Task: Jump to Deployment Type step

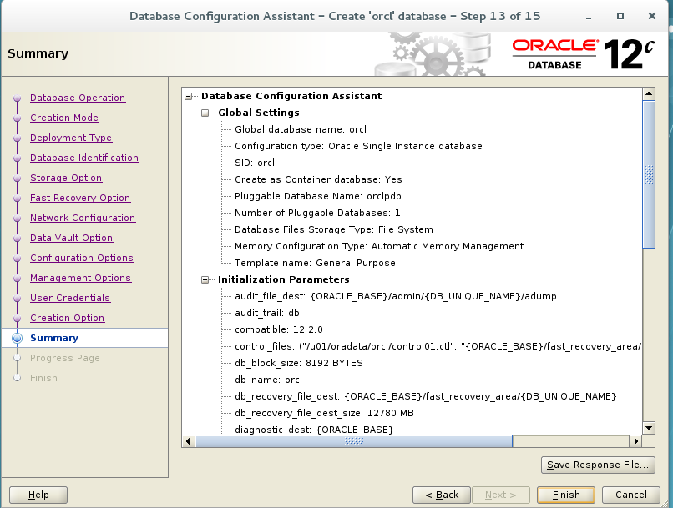Action: 71,138
